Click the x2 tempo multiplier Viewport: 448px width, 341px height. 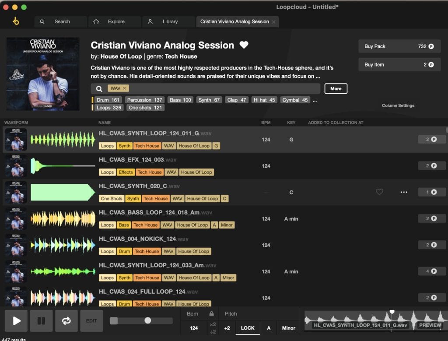pos(213,324)
